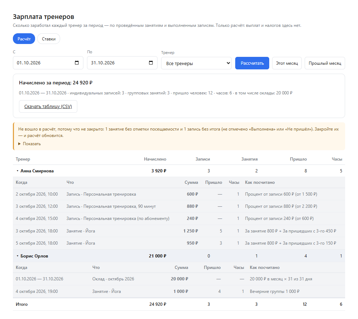The height and width of the screenshot is (319, 358).
Task: Click the Тренер column header
Action: (x=23, y=159)
